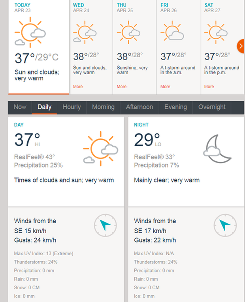Click the Night wind direction compass
The image size is (245, 302).
(225, 225)
